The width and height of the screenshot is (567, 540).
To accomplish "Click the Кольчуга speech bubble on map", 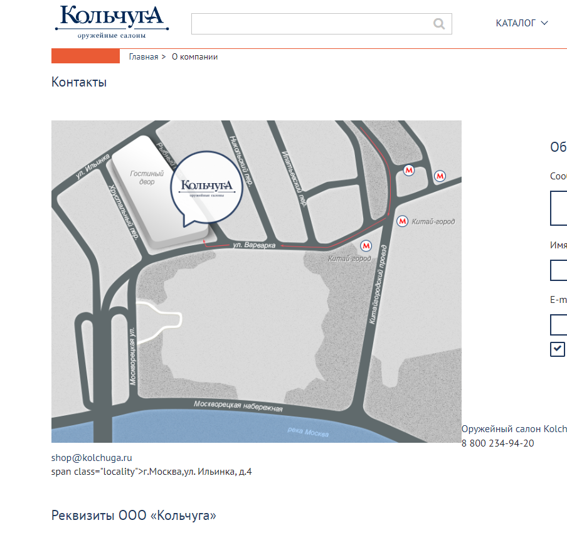I will 206,188.
